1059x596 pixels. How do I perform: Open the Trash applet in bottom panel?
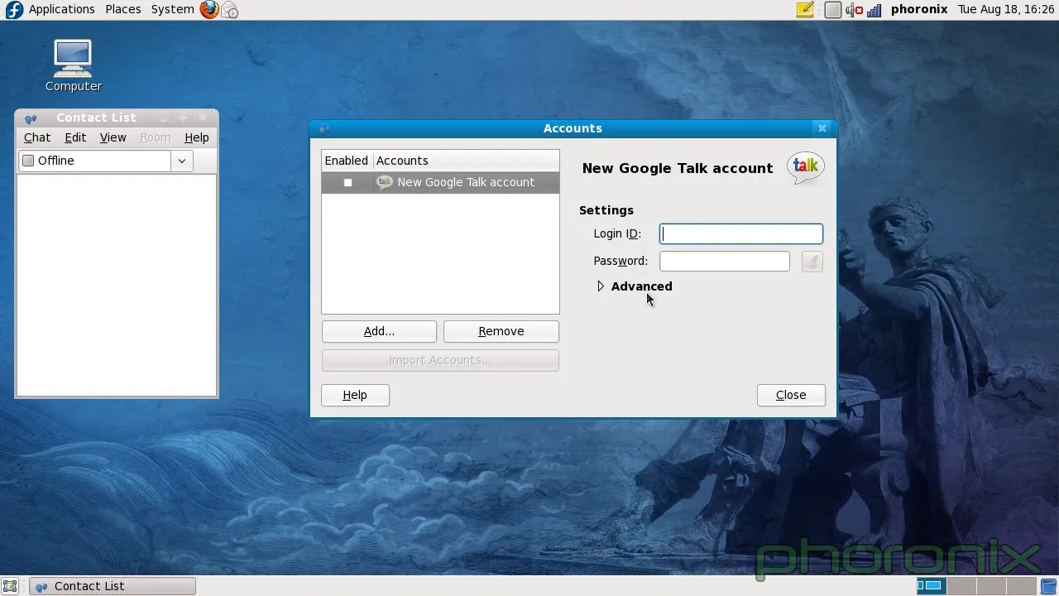point(1048,586)
